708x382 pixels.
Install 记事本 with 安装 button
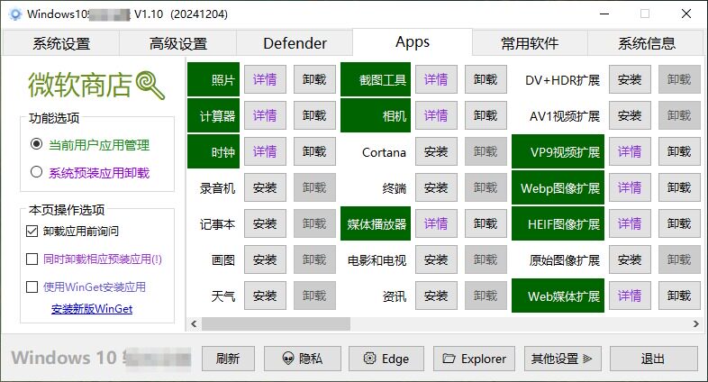(265, 223)
